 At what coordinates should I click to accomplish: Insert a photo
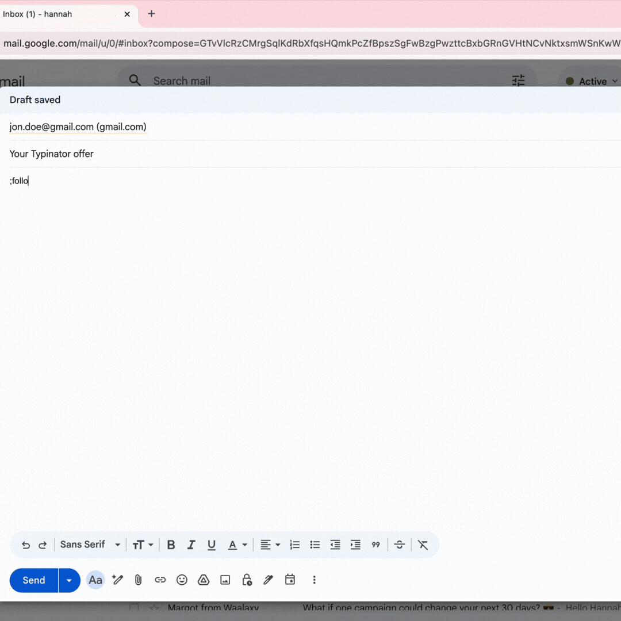tap(225, 580)
